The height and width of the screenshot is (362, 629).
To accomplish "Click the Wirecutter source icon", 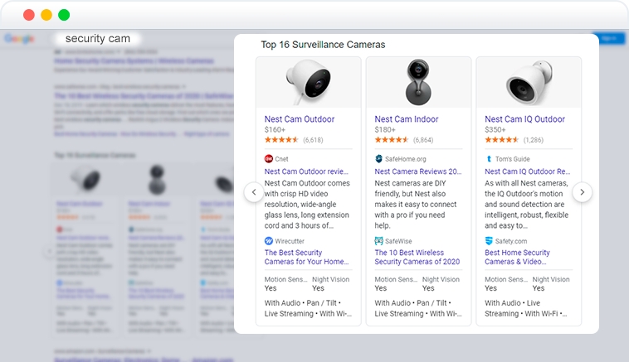I will tap(268, 241).
